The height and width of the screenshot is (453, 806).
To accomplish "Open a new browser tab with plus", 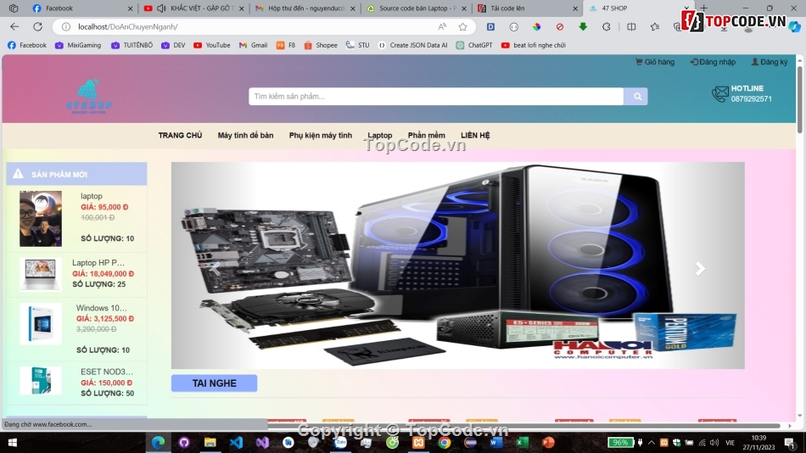I will (x=703, y=8).
